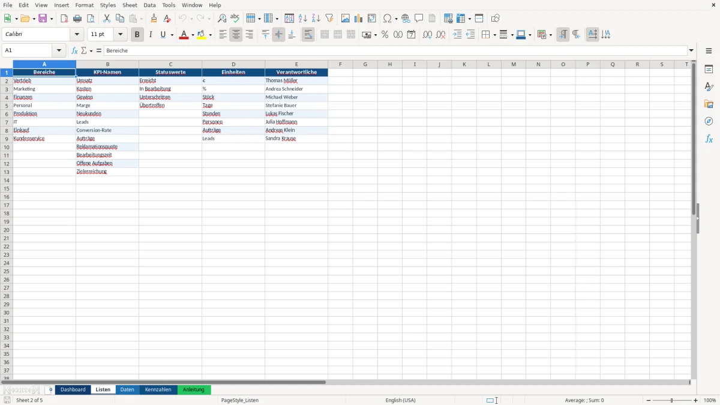Format as percent
This screenshot has height=405, width=720.
click(x=385, y=35)
